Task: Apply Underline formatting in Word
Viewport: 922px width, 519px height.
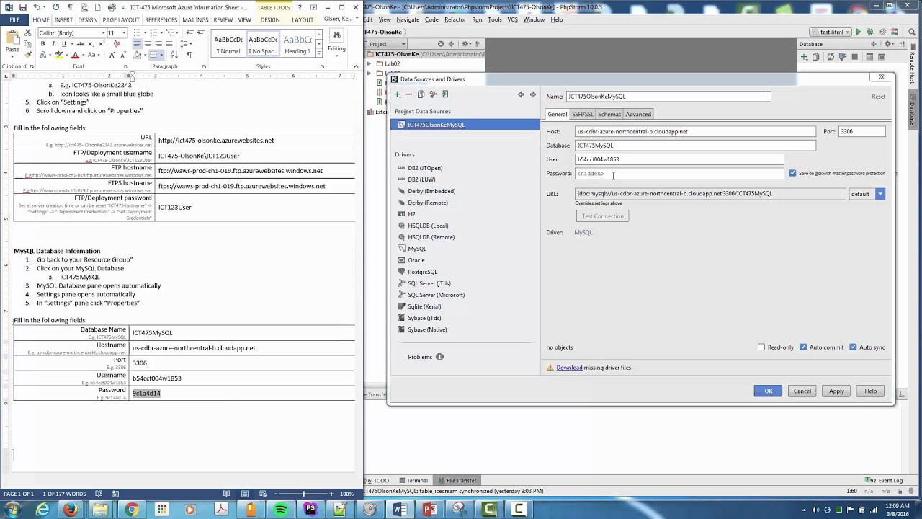Action: (63, 44)
